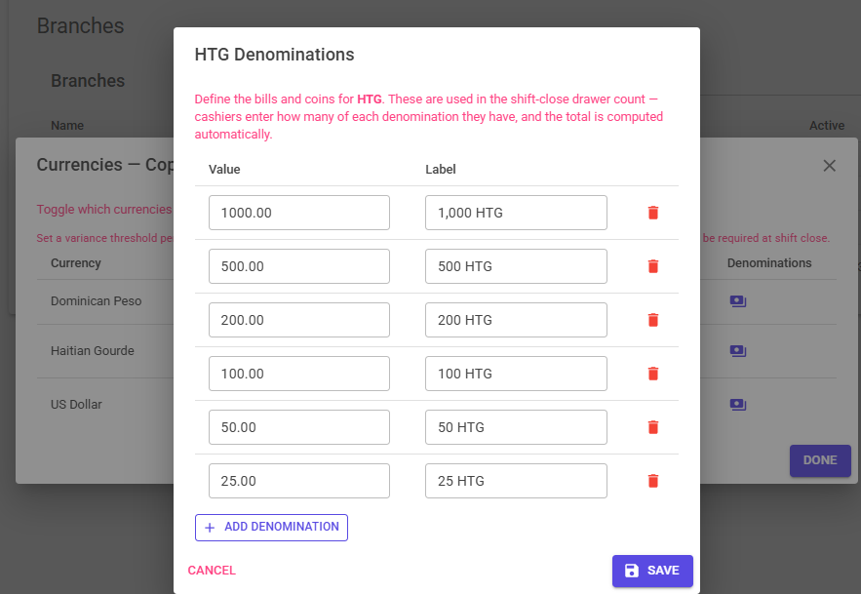Image resolution: width=861 pixels, height=594 pixels.
Task: Remove the 200 HTG denomination with trash icon
Action: (653, 320)
